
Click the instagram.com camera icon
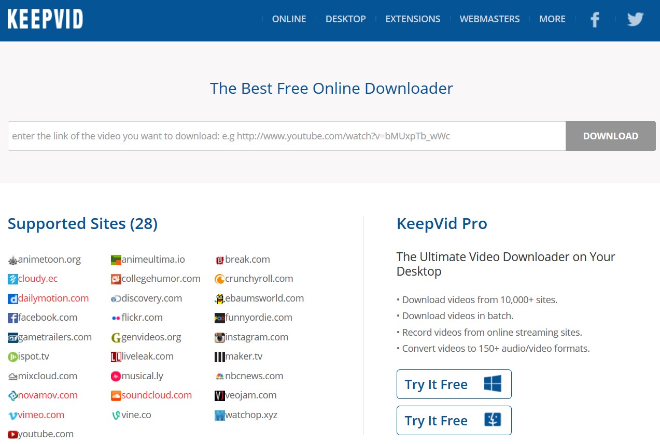coord(220,338)
